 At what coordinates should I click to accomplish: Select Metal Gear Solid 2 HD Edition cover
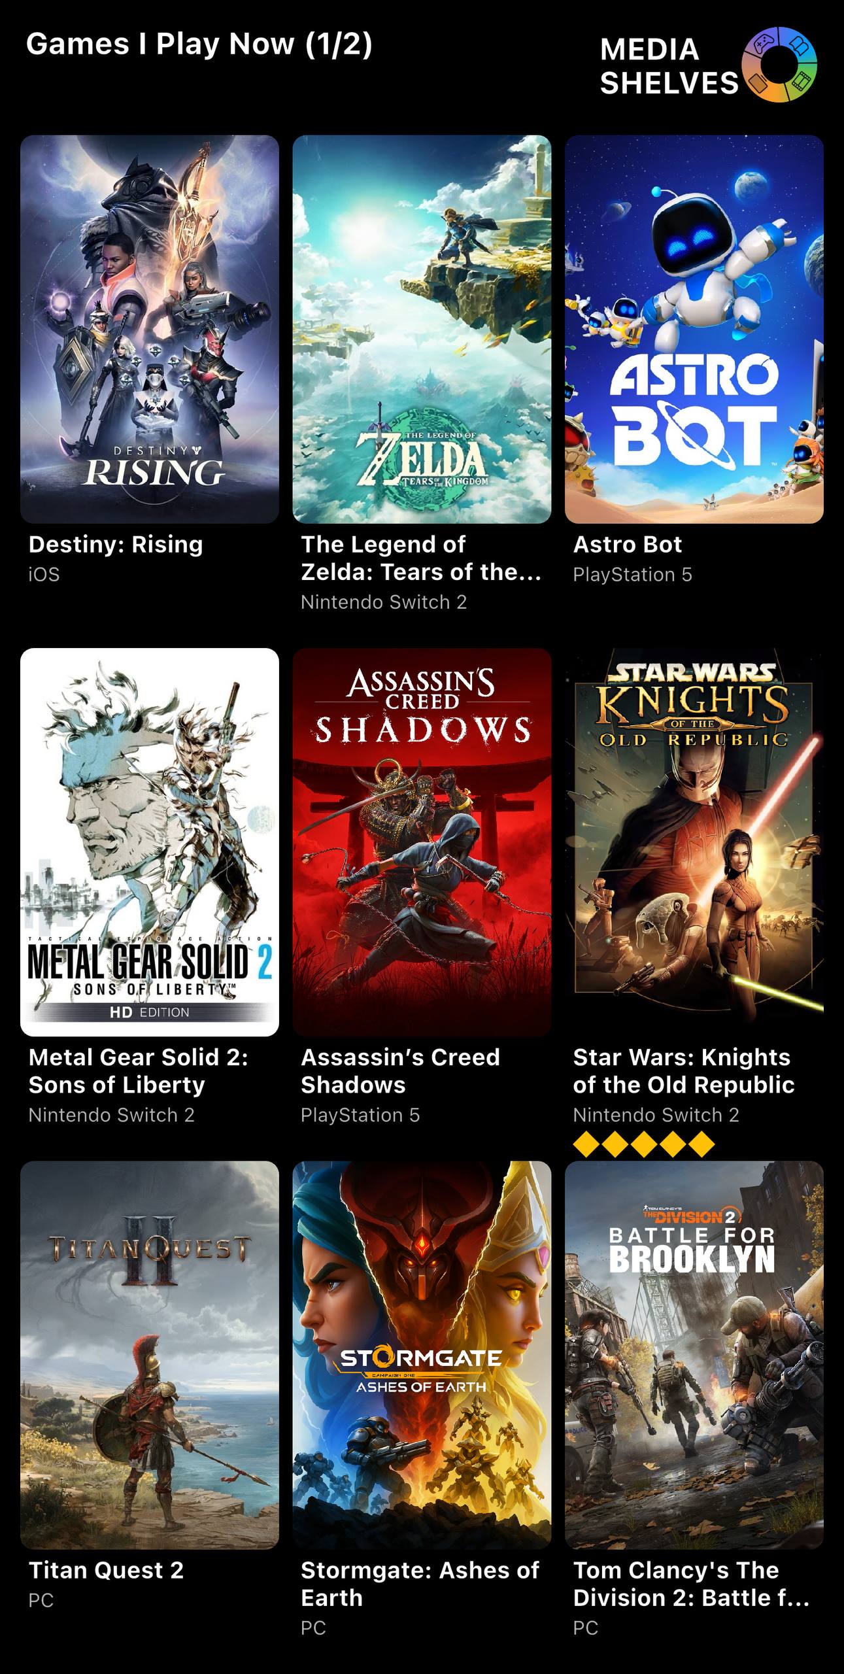pyautogui.click(x=150, y=842)
